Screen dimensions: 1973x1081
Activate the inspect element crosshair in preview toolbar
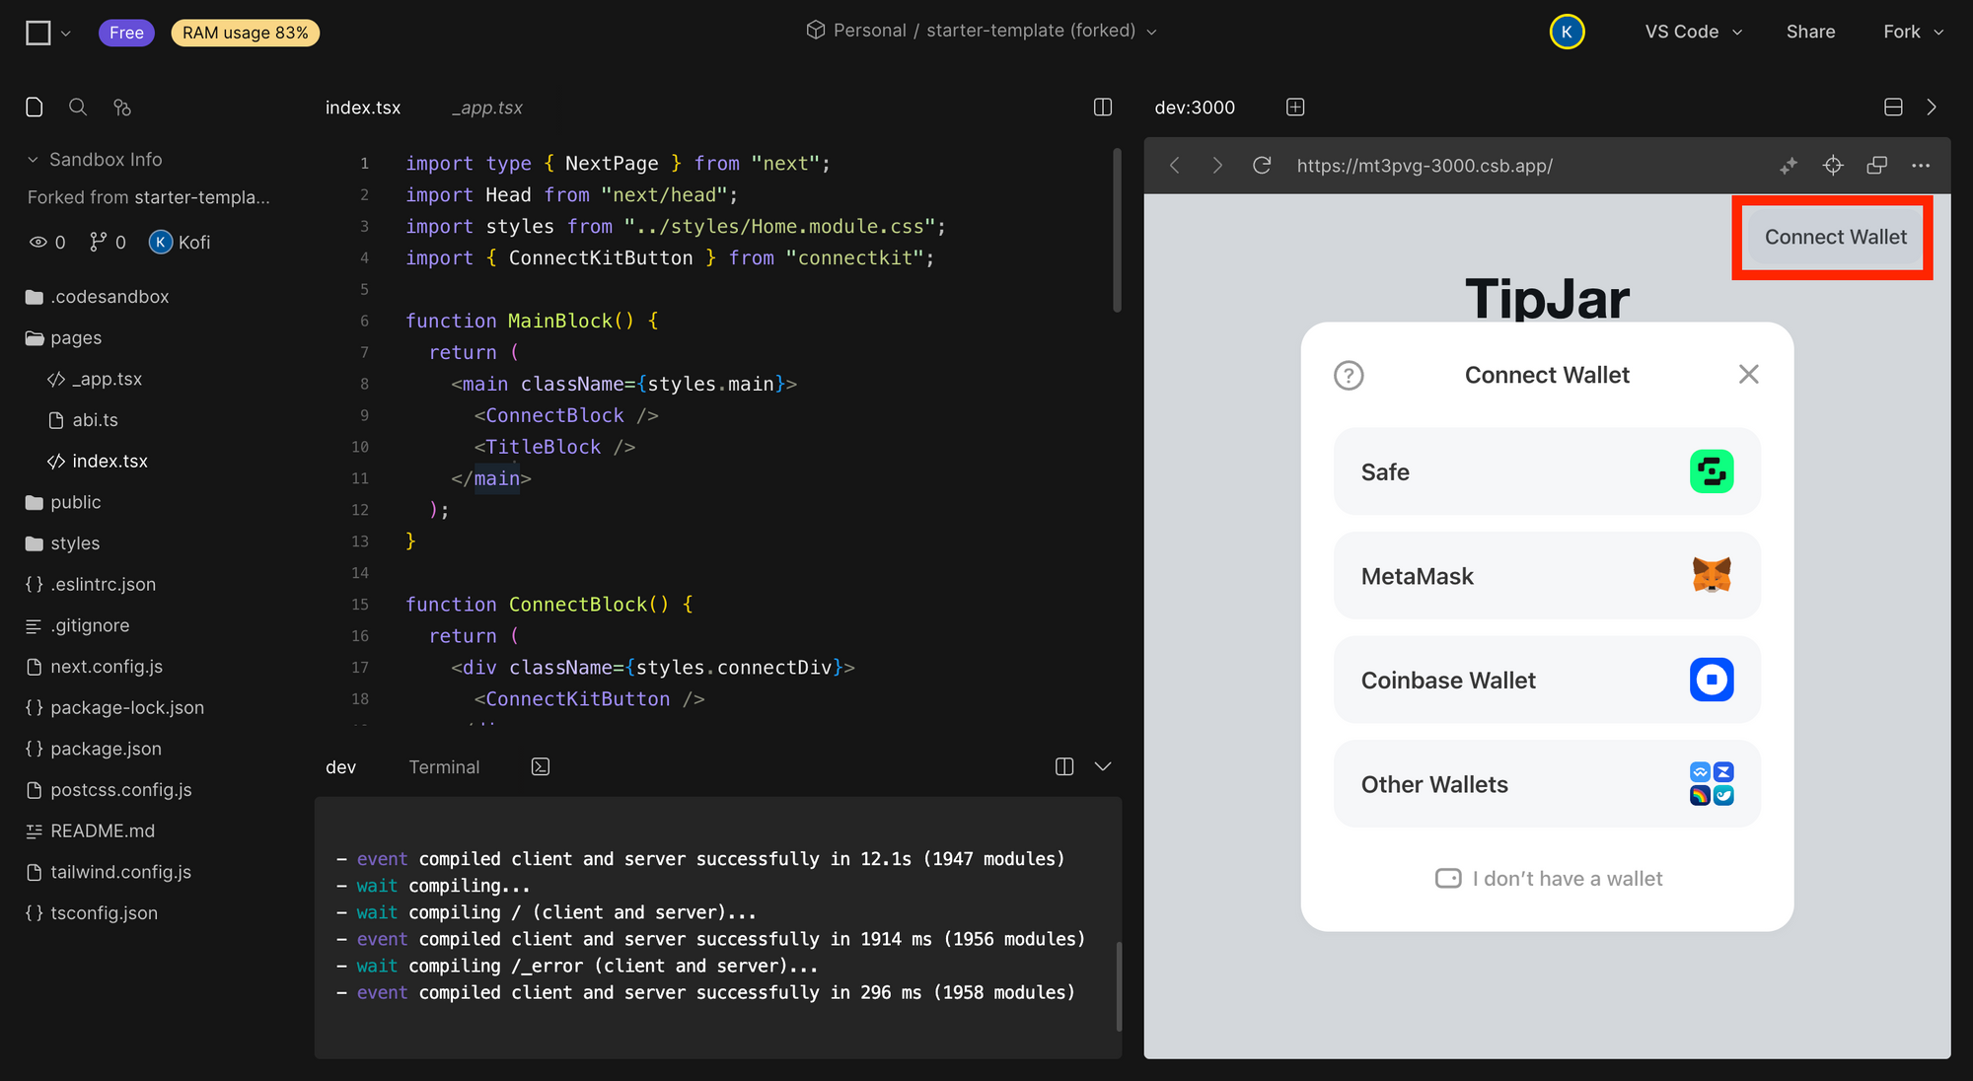coord(1833,165)
